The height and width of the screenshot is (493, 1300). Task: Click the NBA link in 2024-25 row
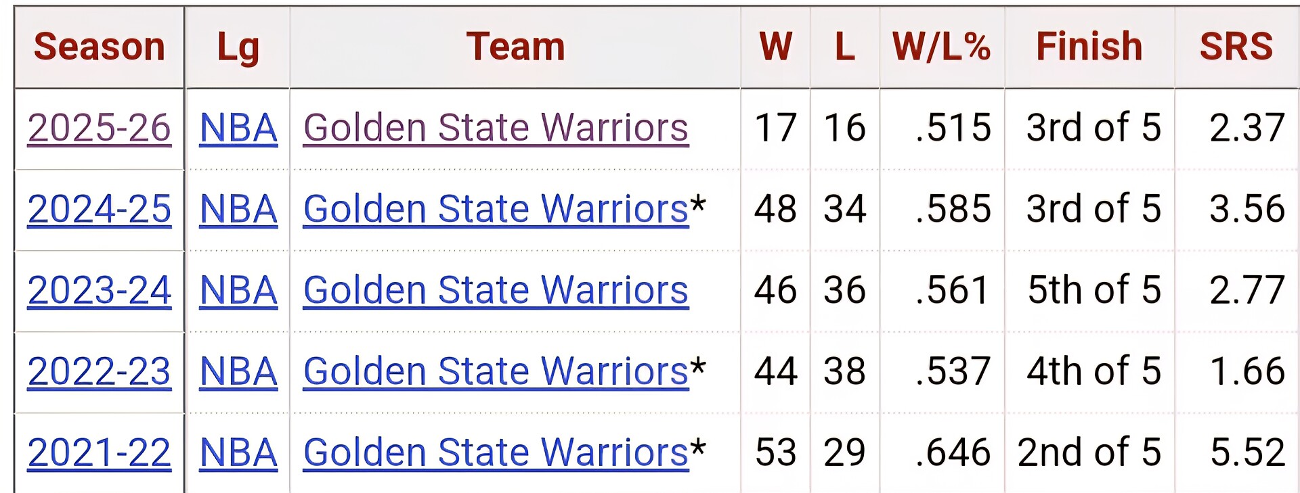[238, 209]
